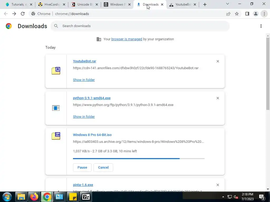270x202 pixels.
Task: Click the magnifier icon in search downloads
Action: [56, 26]
